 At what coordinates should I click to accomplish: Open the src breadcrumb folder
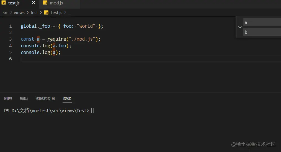tap(6, 12)
